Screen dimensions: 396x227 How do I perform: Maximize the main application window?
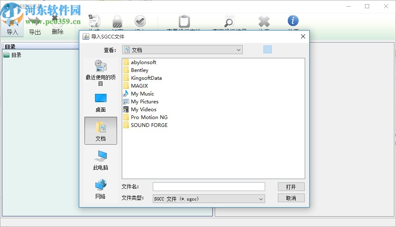[x=367, y=6]
